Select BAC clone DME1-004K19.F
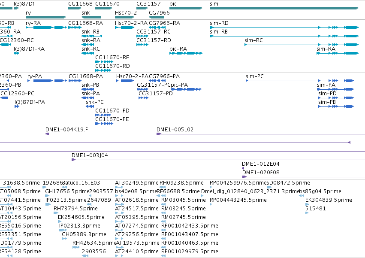The height and width of the screenshot is (258, 365). click(47, 134)
